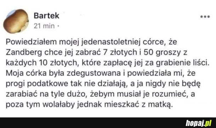This screenshot has width=216, height=128.
Task: Click the hopaj.pl watermark logo
Action: (199, 123)
